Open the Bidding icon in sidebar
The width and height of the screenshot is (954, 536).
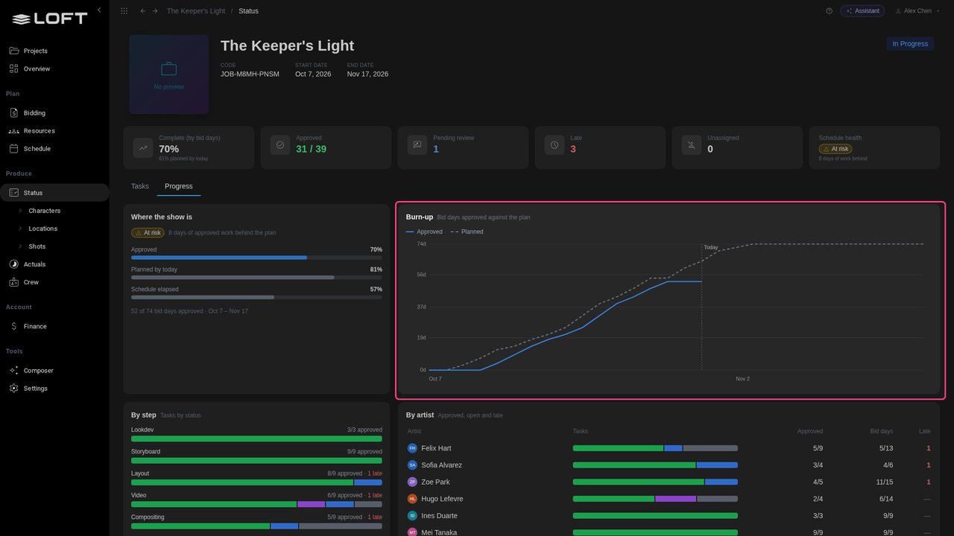tap(13, 113)
